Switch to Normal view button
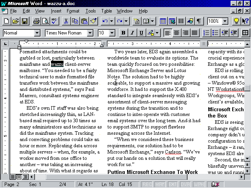 click(13, 177)
